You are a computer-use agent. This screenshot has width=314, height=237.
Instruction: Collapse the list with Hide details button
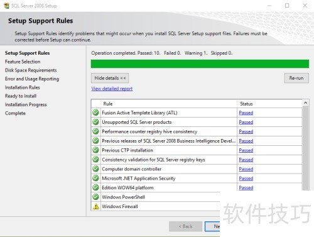point(110,78)
